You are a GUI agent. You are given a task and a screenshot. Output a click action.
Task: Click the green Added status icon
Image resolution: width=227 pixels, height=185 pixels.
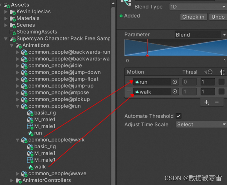point(121,16)
